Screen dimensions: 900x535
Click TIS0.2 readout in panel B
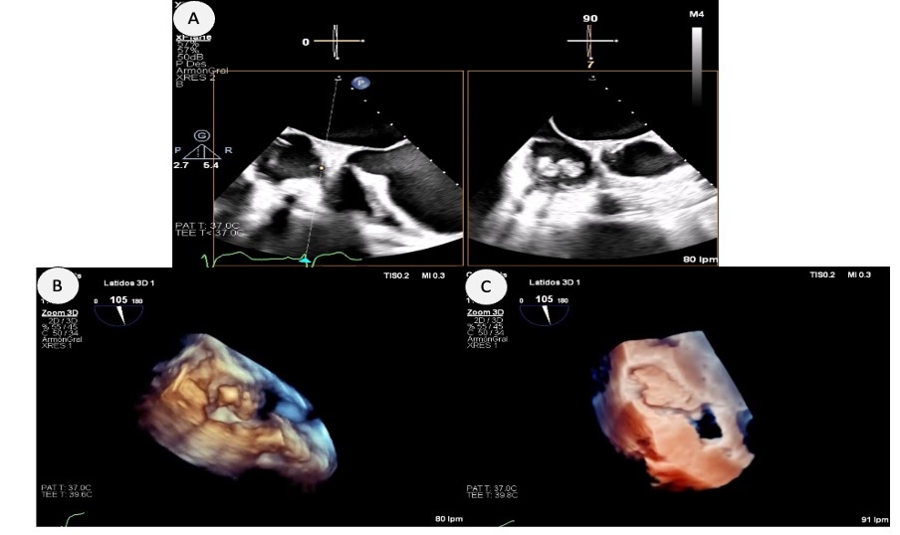click(396, 275)
